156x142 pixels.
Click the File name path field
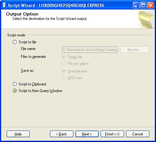90,50
